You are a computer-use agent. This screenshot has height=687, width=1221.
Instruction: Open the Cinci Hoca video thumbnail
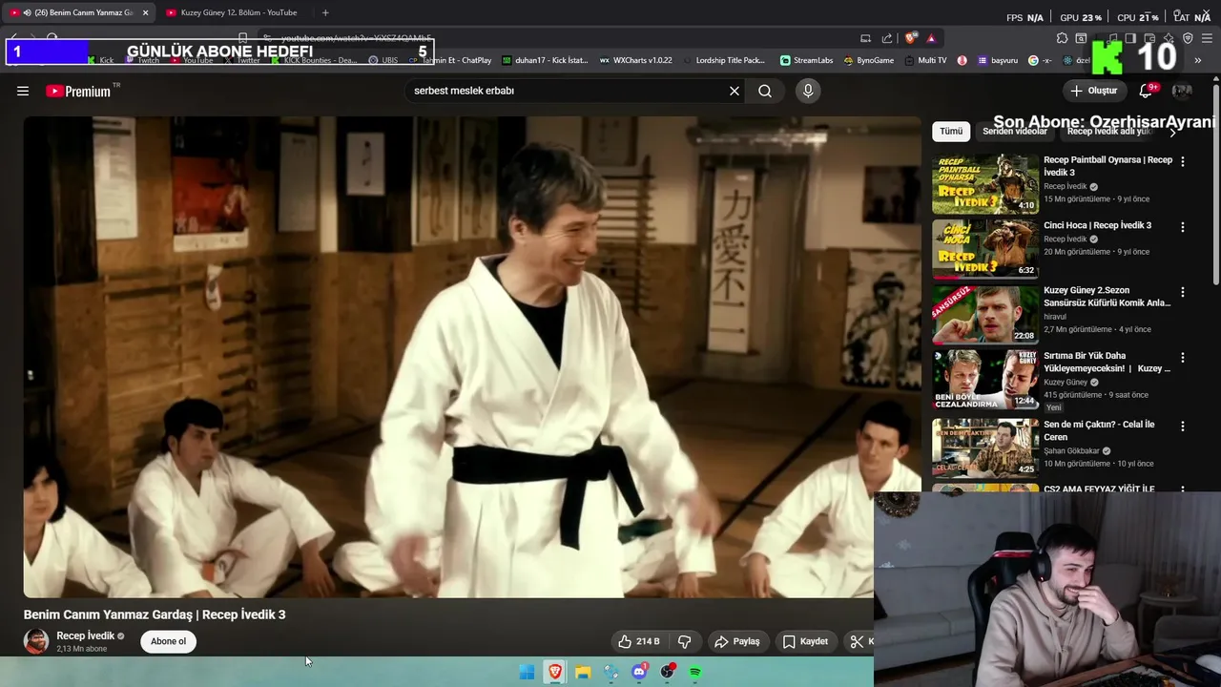pos(985,249)
